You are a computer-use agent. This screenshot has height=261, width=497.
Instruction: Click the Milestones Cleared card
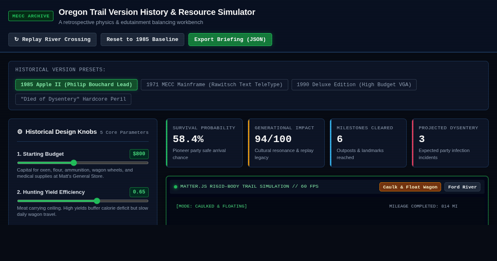click(368, 143)
